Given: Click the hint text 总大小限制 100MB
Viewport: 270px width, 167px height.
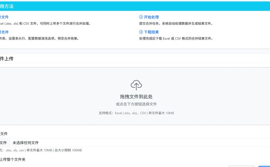Looking at the screenshot, I should click(68, 150).
